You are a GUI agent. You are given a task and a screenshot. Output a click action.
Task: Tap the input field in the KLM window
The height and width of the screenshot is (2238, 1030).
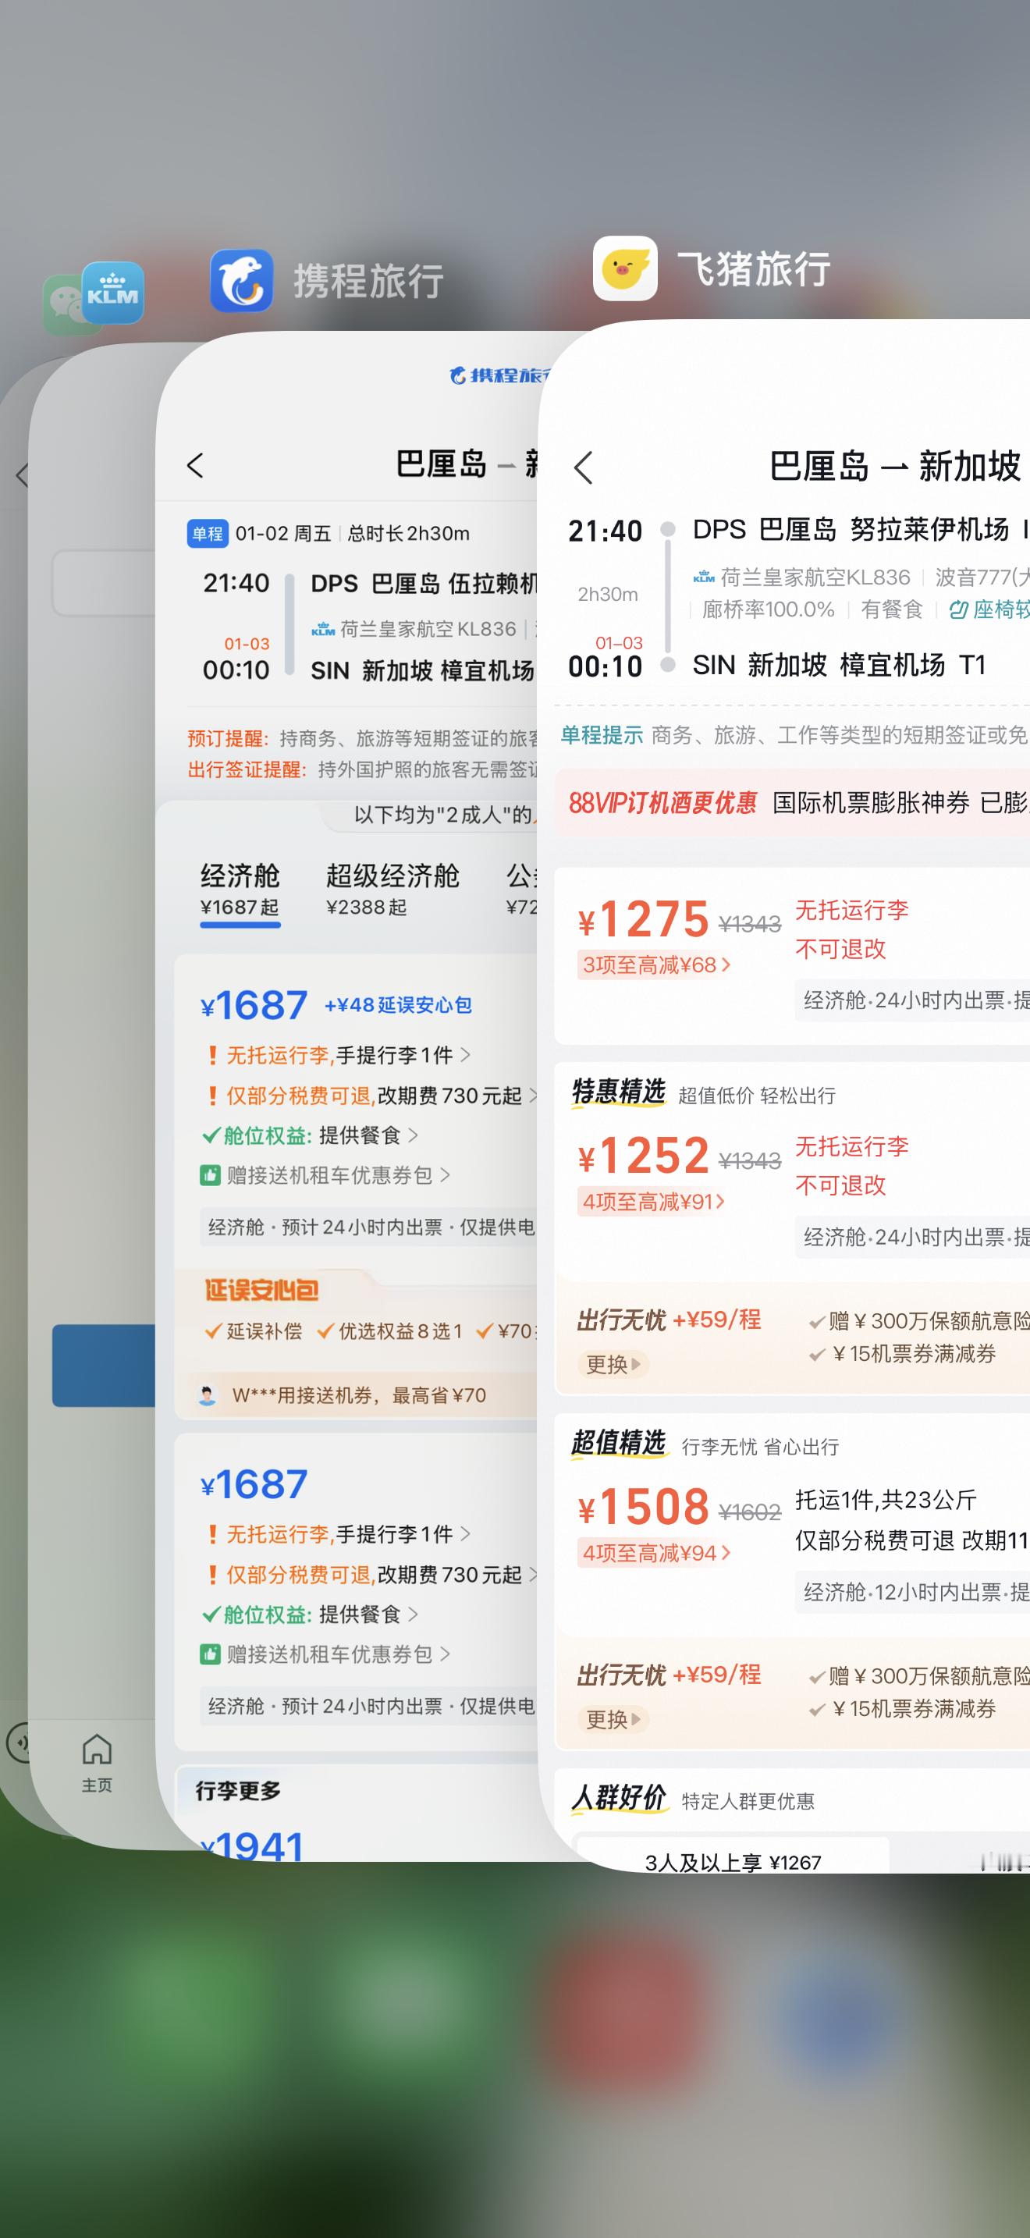pyautogui.click(x=105, y=583)
